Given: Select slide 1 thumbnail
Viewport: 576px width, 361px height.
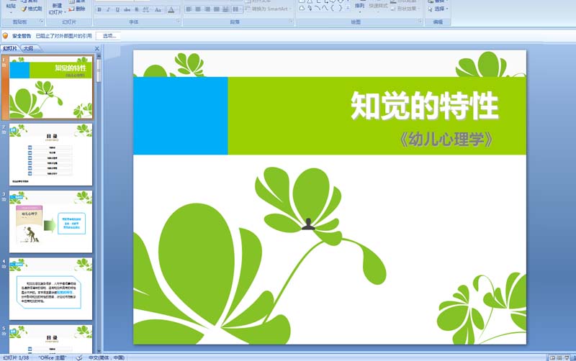Looking at the screenshot, I should tap(50, 87).
